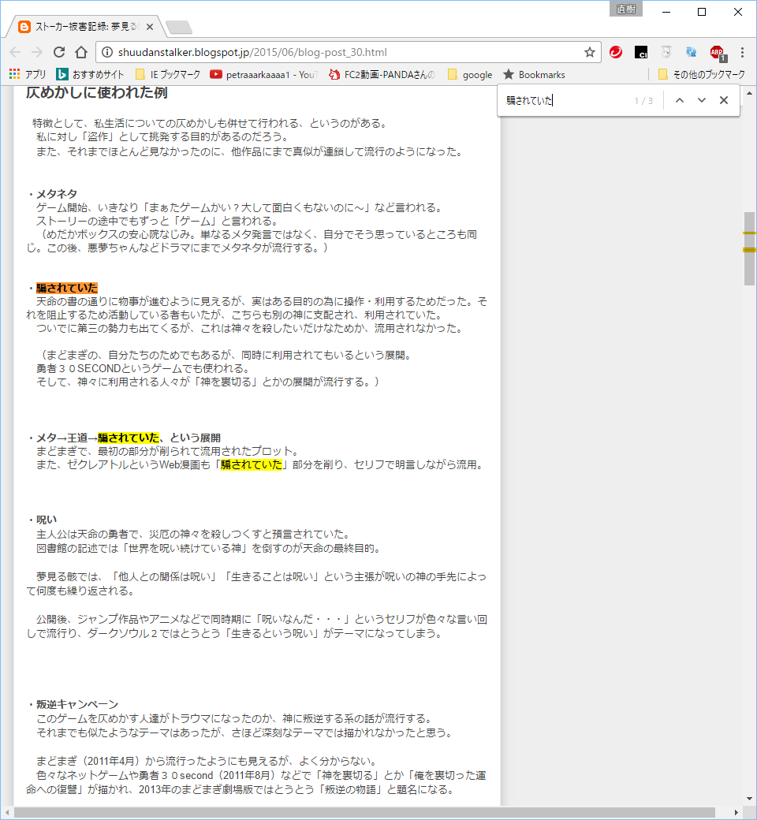Image resolution: width=757 pixels, height=820 pixels.
Task: Click the 1 / 3 match counter
Action: point(643,100)
